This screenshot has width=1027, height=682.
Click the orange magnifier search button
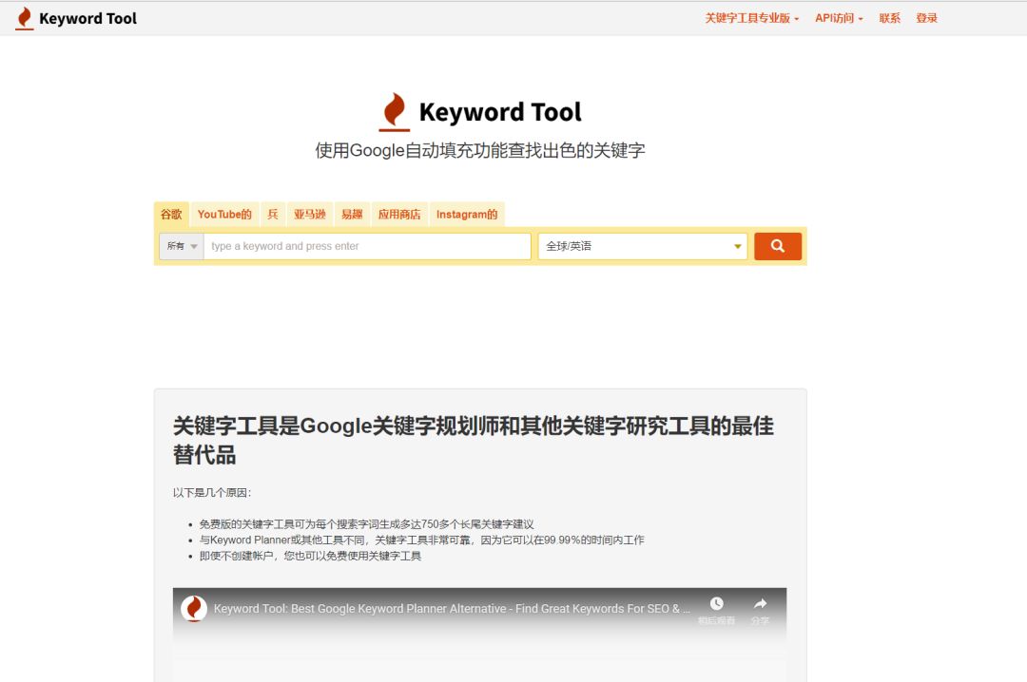[778, 246]
